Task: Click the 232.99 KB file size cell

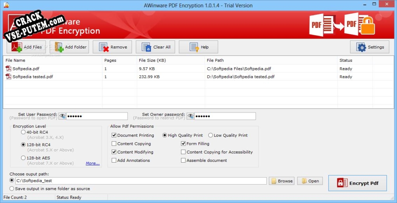Action: click(x=149, y=77)
